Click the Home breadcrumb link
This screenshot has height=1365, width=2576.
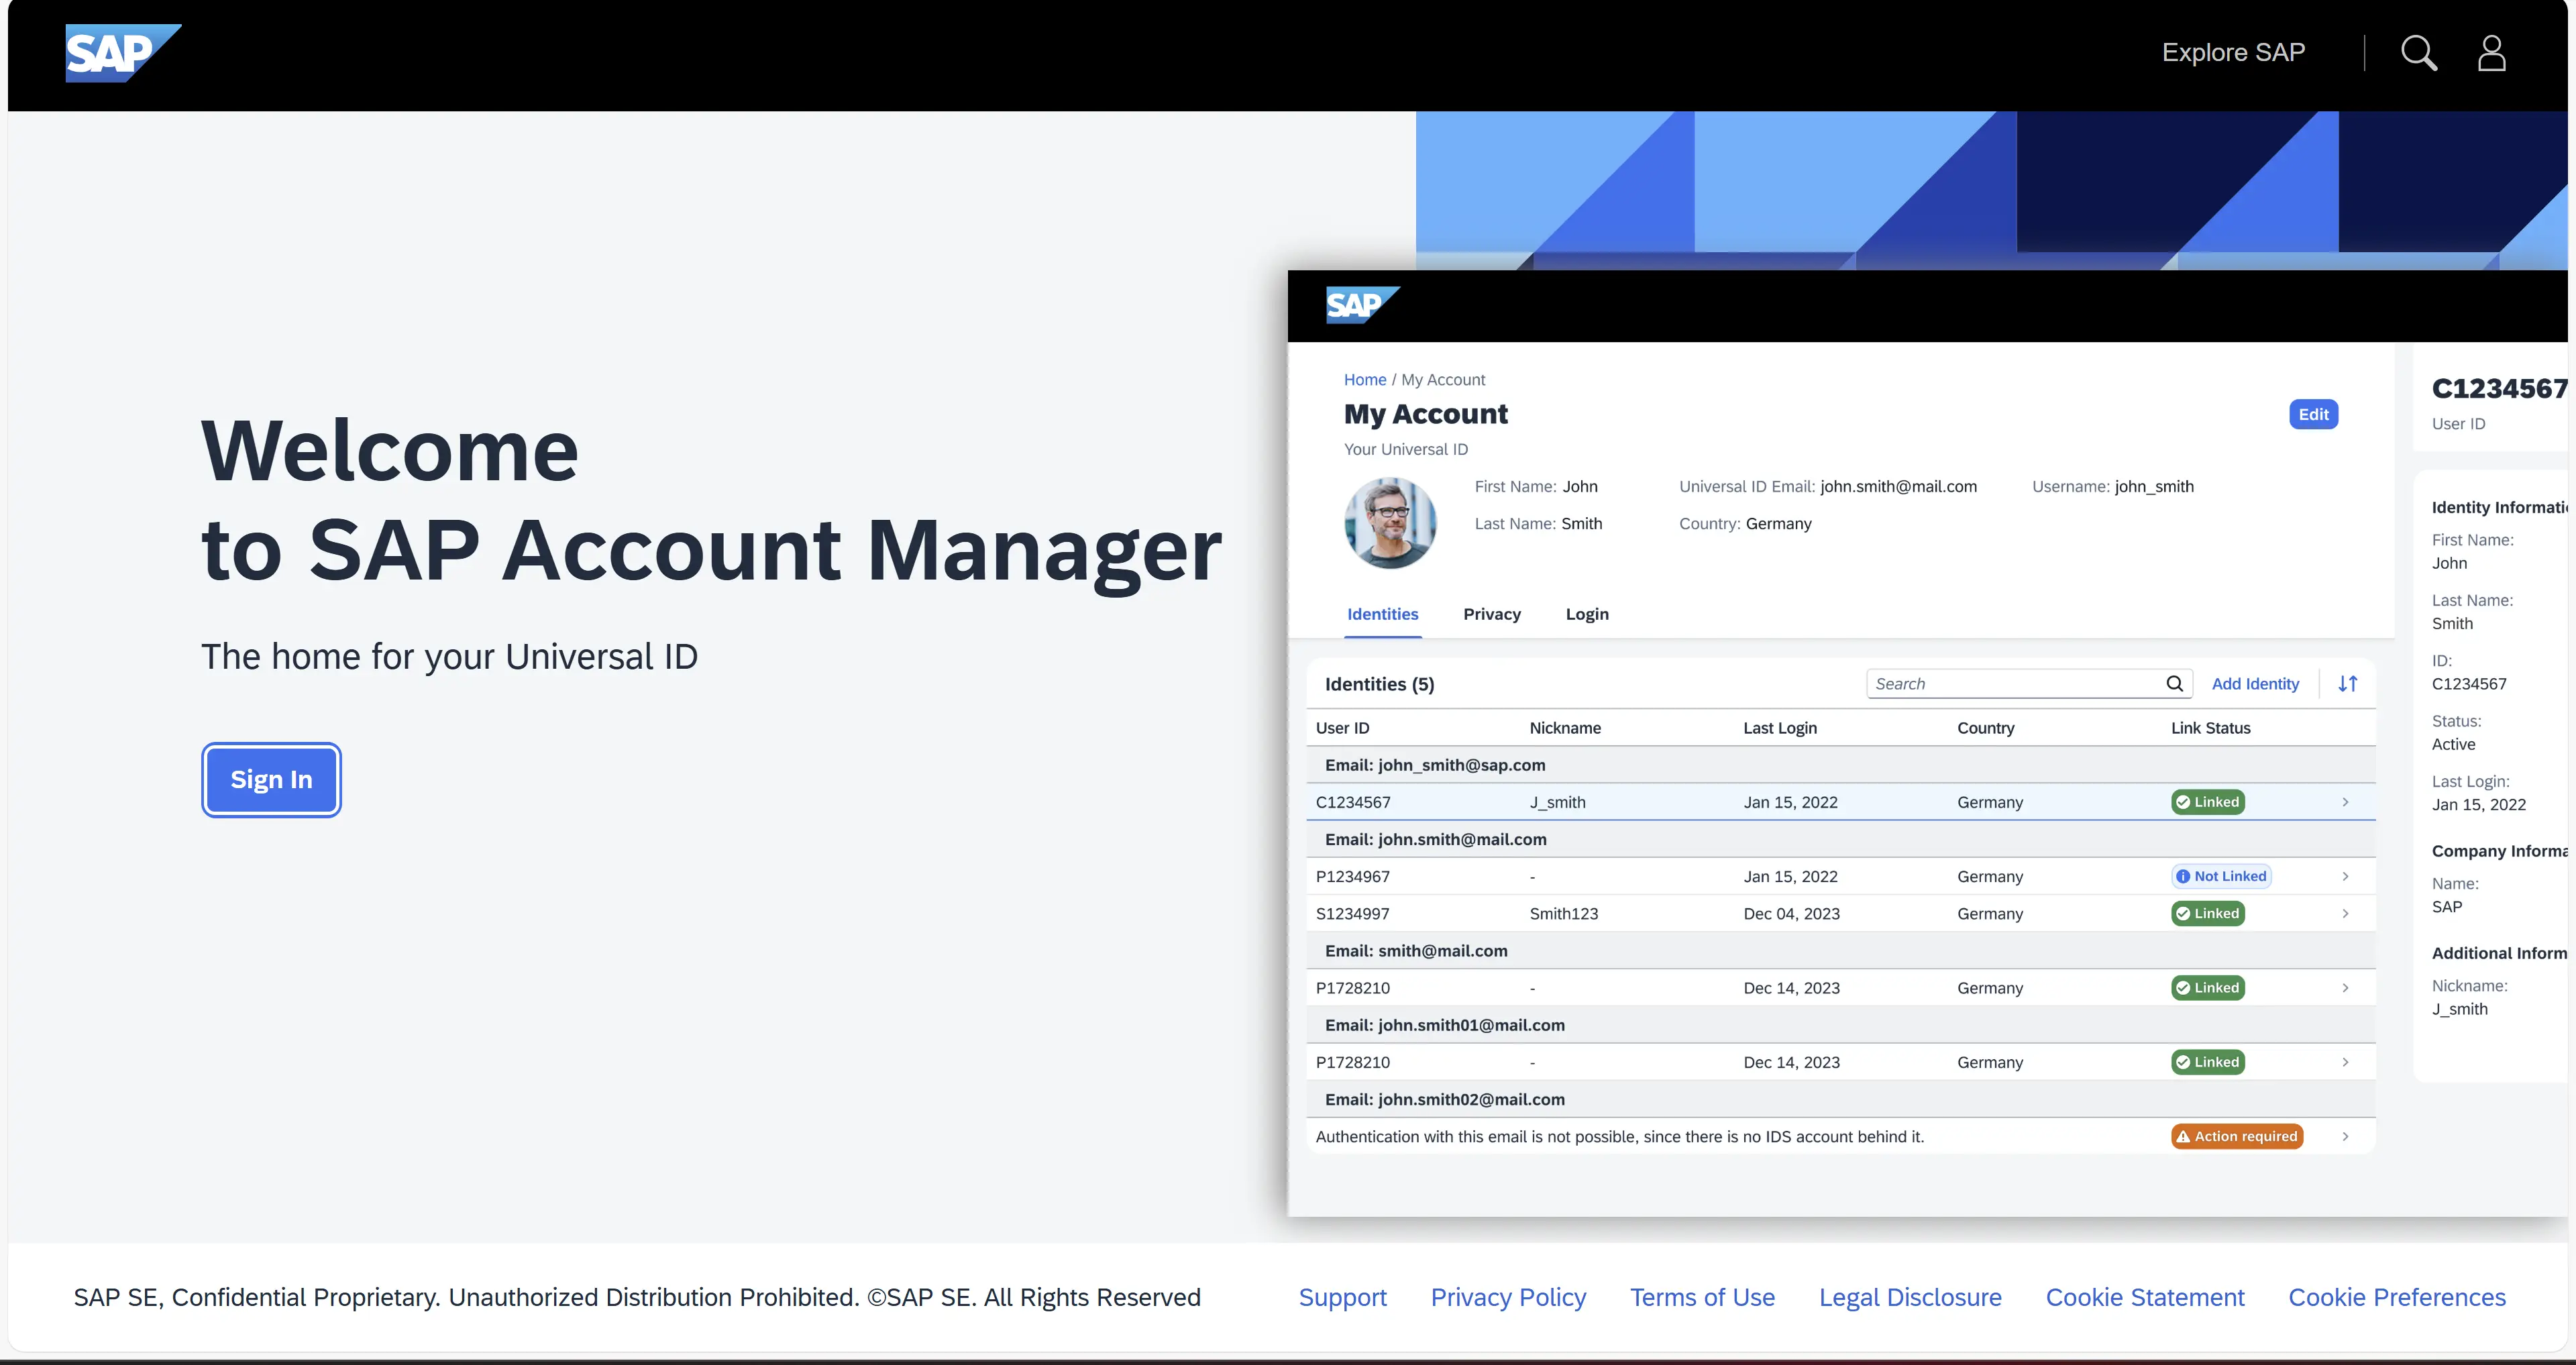coord(1364,380)
